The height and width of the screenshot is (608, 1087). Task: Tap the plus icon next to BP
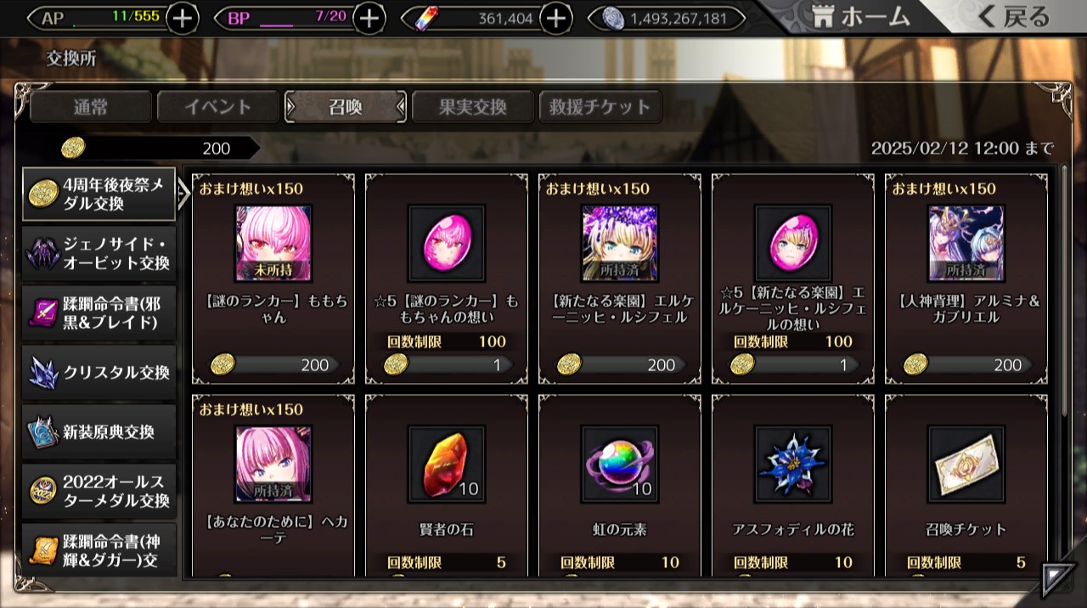(369, 18)
